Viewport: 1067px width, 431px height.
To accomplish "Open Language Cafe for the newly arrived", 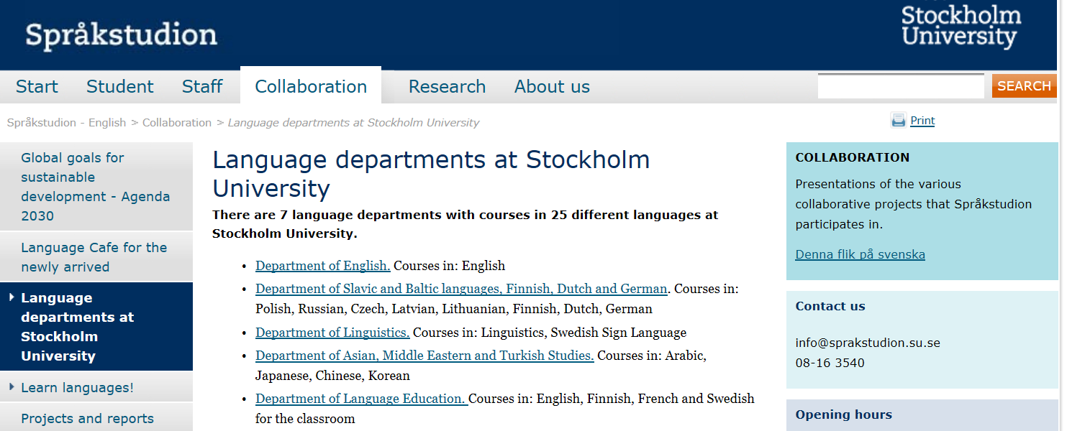I will 96,257.
